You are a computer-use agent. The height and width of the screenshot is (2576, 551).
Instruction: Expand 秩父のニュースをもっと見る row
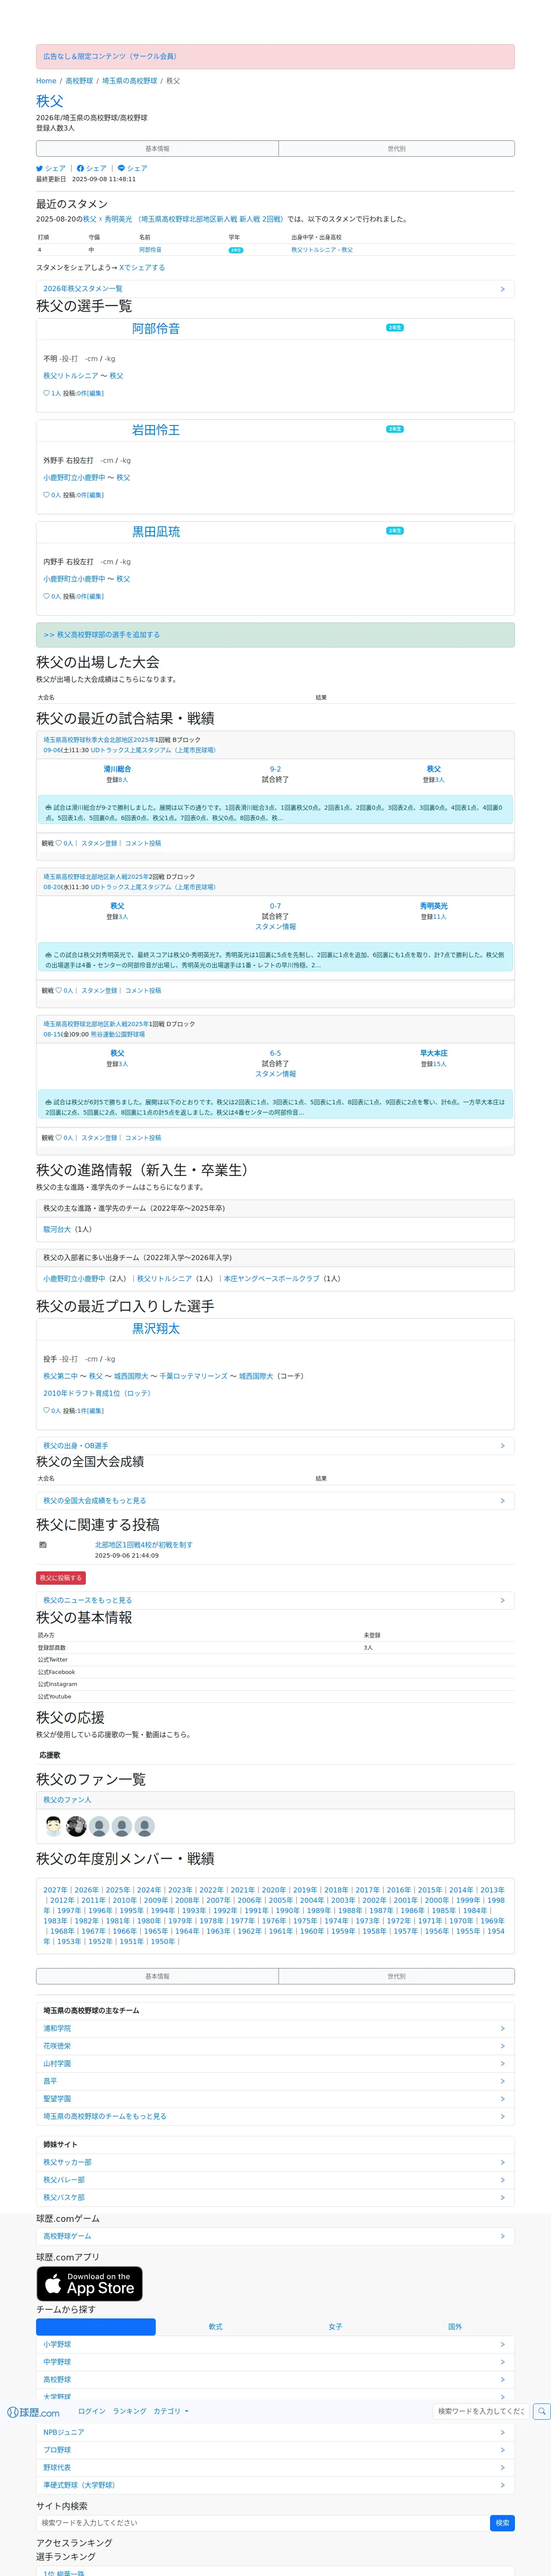275,1600
